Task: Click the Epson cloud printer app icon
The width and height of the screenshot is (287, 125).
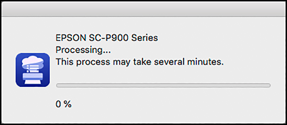Action: pyautogui.click(x=33, y=70)
